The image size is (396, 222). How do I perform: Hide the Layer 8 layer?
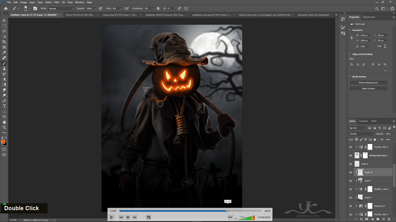[351, 164]
